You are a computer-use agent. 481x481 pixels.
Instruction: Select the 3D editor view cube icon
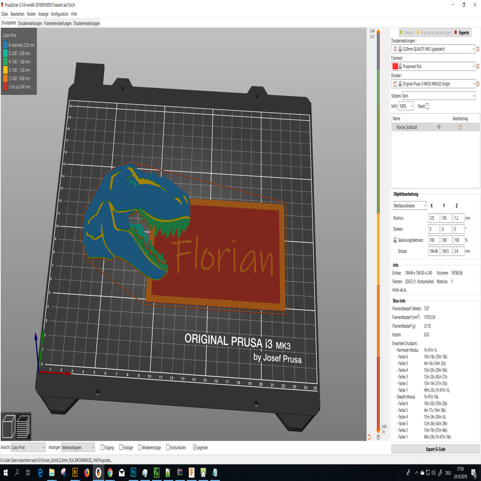[10, 426]
